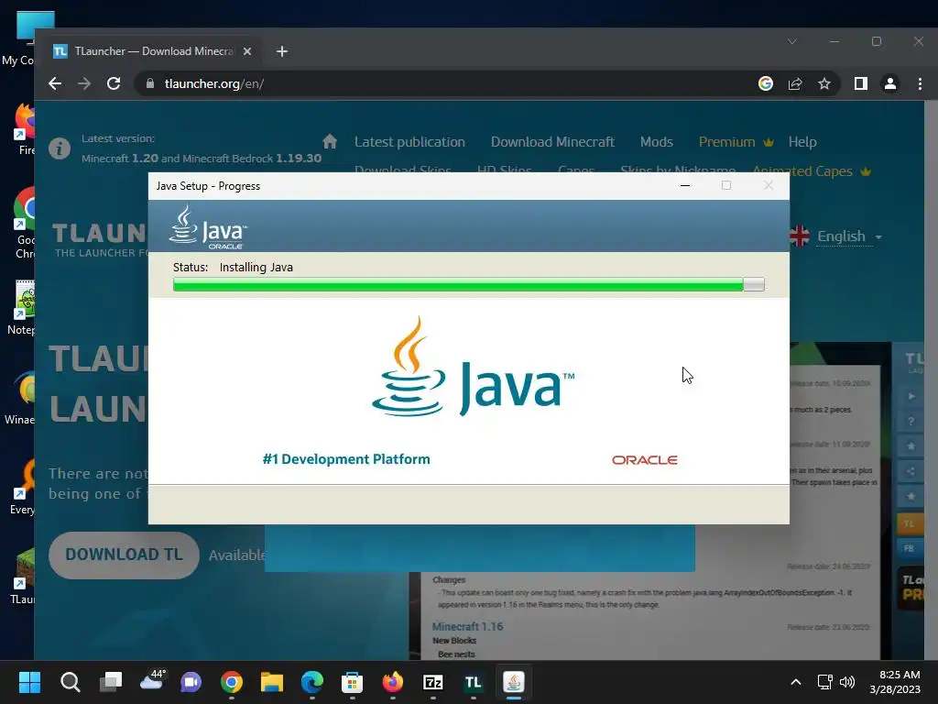
Task: Open Microsoft Store from taskbar
Action: 352,682
